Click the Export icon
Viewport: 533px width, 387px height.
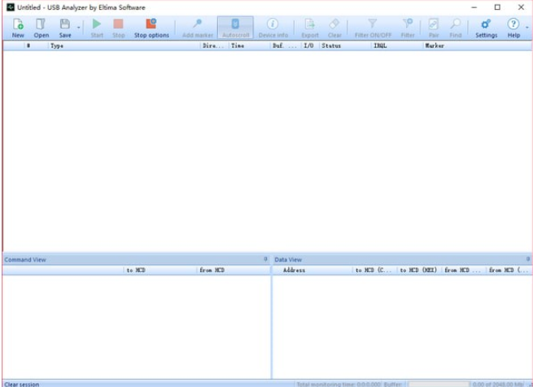tap(310, 28)
